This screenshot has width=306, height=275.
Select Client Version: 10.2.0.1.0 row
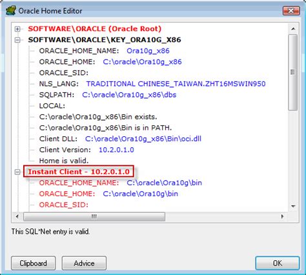(87, 150)
